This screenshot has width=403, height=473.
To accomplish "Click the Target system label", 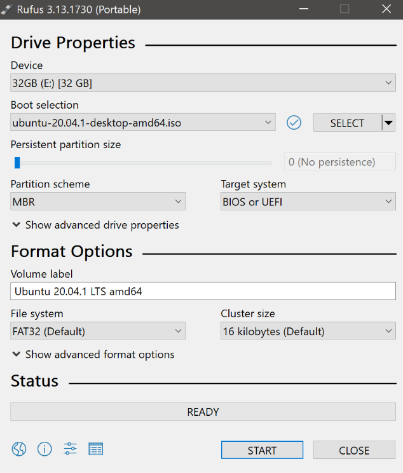I will pyautogui.click(x=254, y=184).
